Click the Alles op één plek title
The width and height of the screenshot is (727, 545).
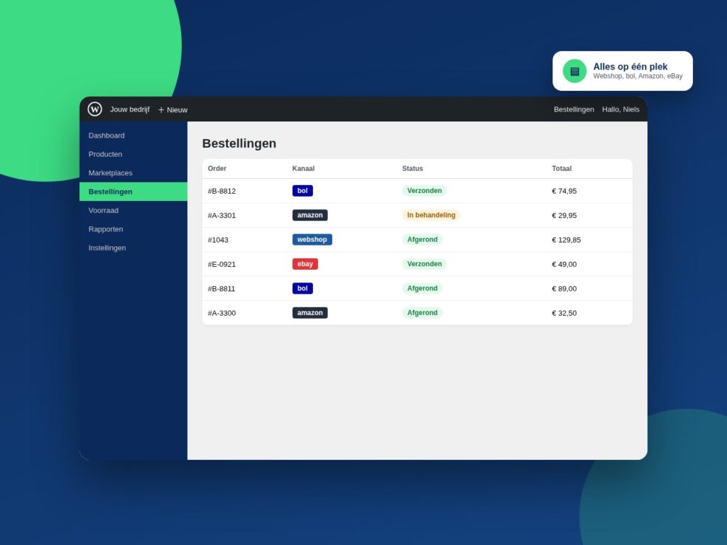tap(630, 67)
